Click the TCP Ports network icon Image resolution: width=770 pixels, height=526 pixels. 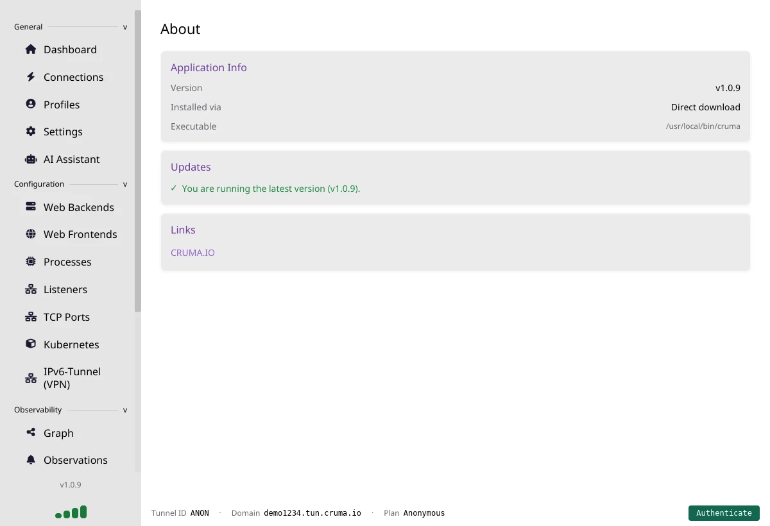click(x=31, y=317)
